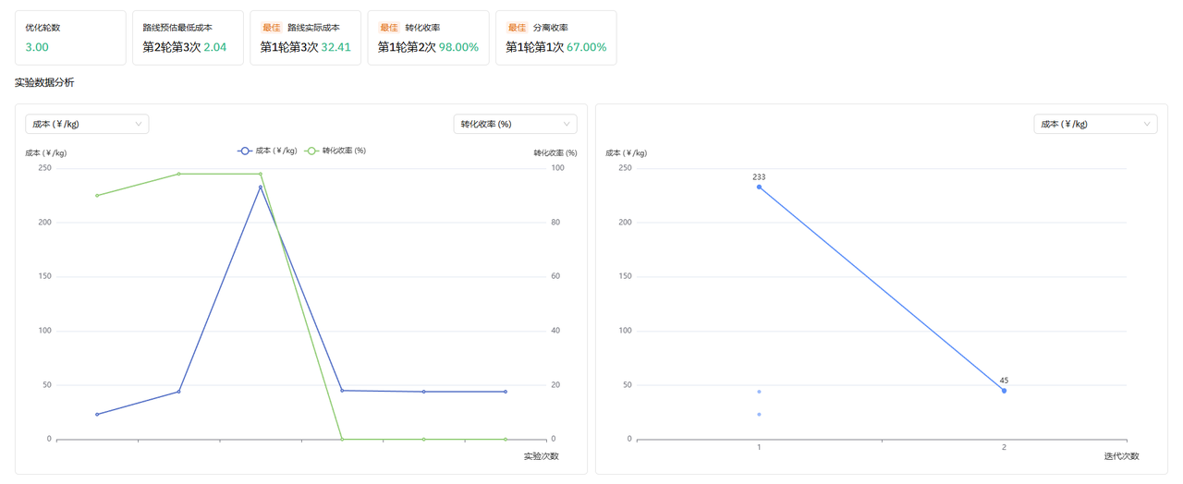Click the 第1轮第3次 32.41 value
The width and height of the screenshot is (1183, 484).
point(305,47)
